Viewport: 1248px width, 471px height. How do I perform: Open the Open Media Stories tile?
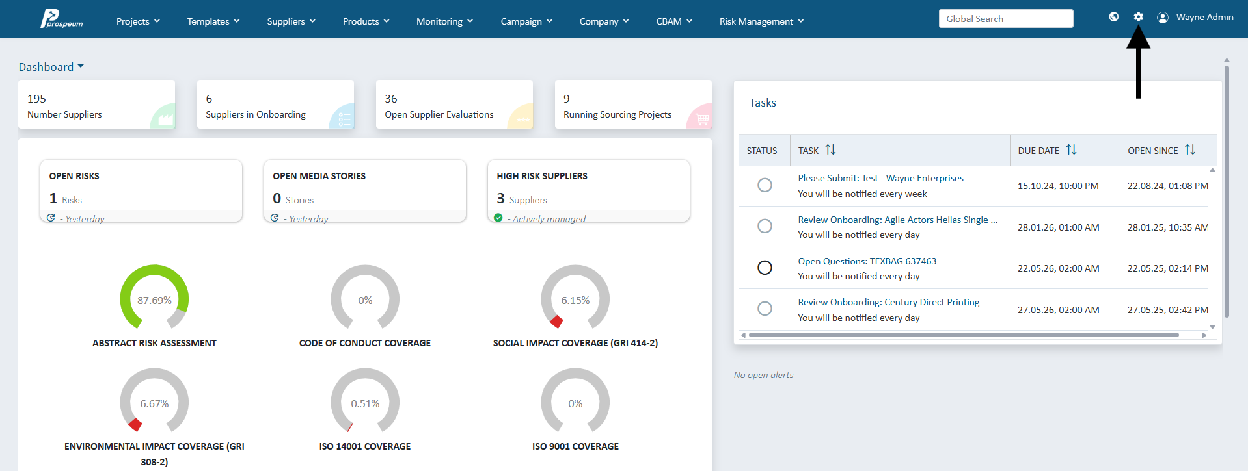click(365, 191)
